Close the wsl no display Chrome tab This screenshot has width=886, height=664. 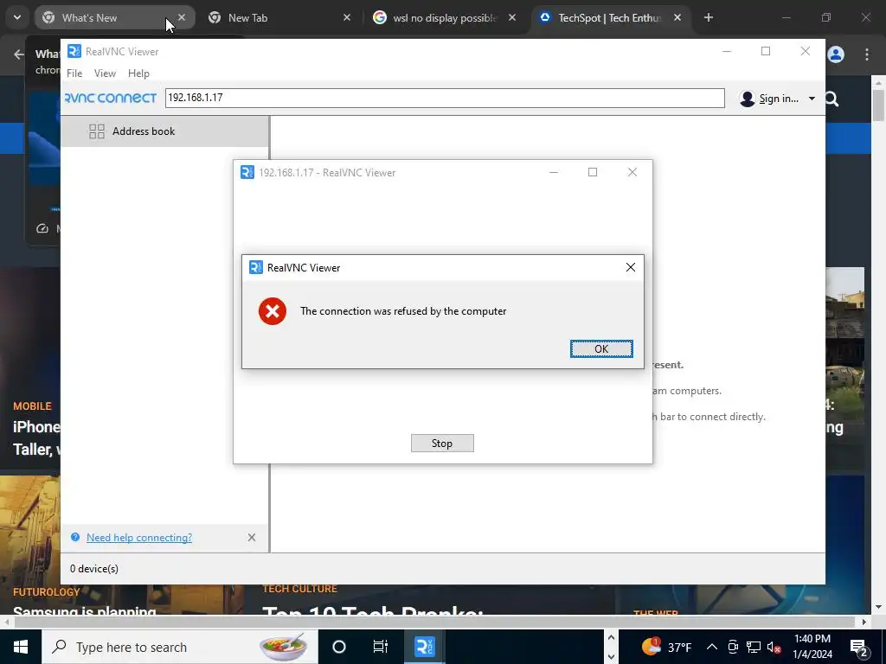click(x=512, y=17)
